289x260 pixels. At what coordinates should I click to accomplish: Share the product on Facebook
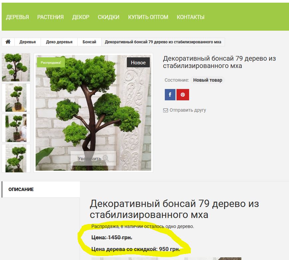170,95
